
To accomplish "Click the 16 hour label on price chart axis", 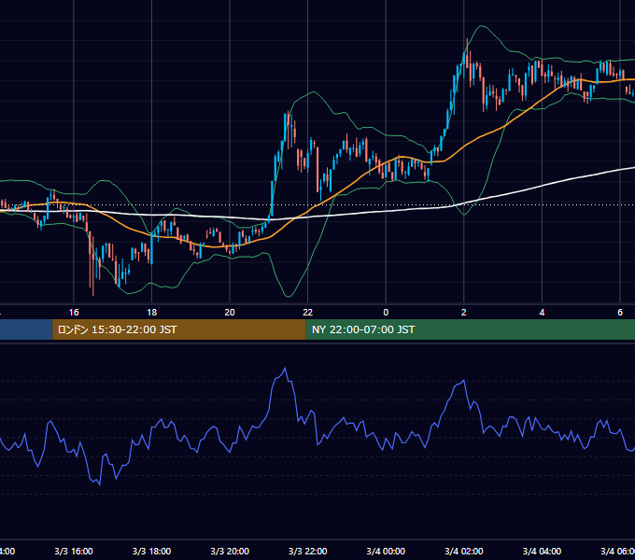I will [x=74, y=313].
